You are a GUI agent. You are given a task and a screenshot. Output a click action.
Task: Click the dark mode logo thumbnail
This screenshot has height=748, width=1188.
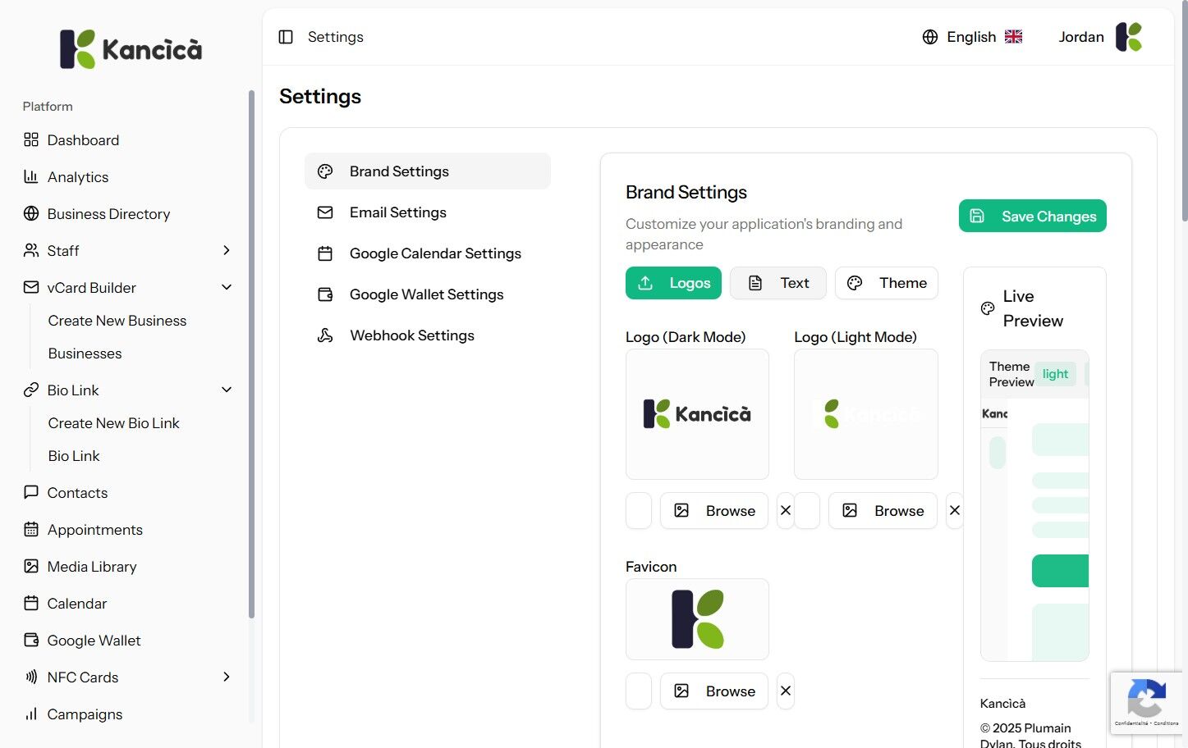click(x=697, y=414)
